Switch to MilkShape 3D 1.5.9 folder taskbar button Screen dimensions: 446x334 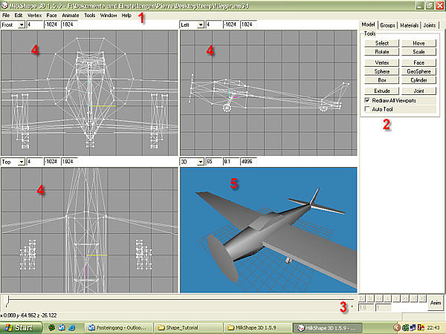(x=258, y=328)
